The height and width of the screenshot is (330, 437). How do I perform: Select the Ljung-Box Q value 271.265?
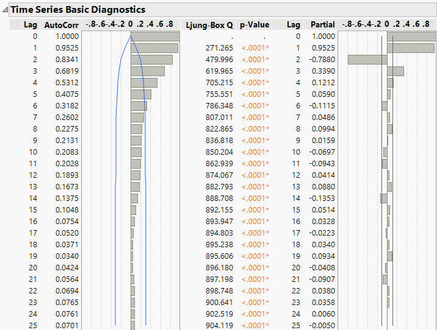(x=220, y=48)
